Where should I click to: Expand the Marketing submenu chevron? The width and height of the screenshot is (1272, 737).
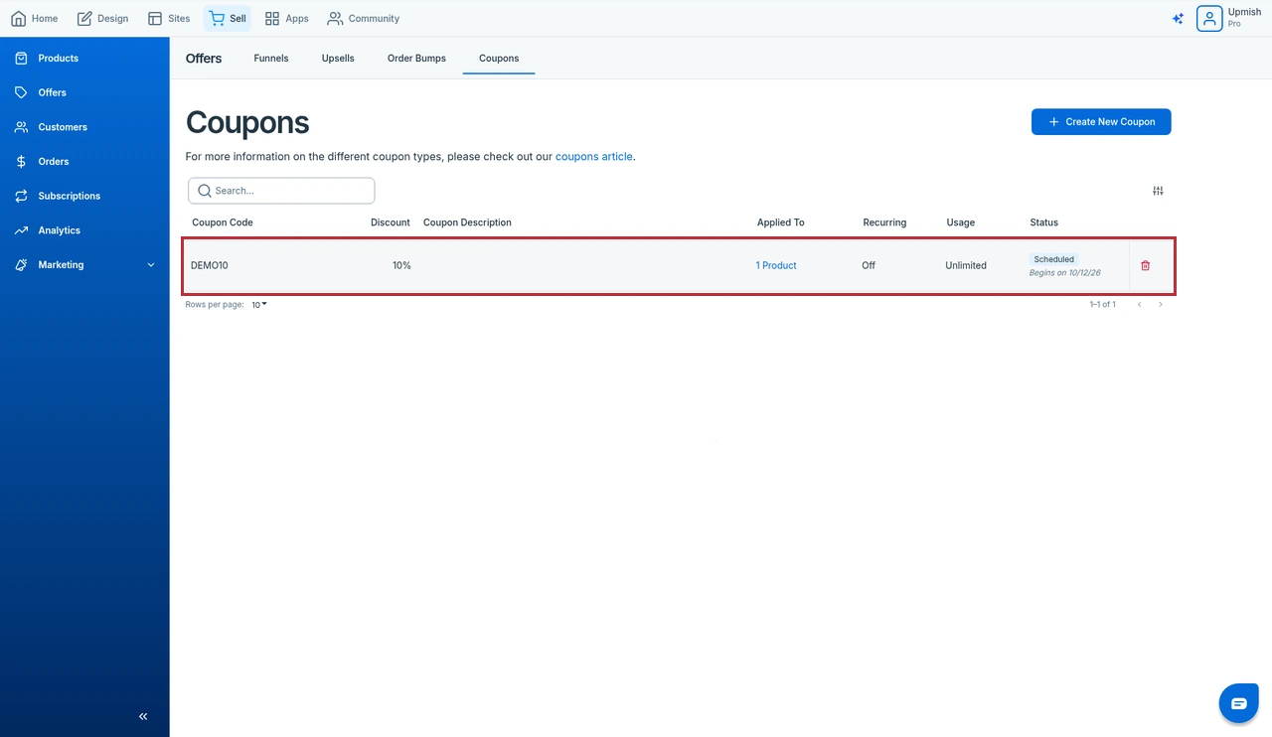[x=151, y=265]
